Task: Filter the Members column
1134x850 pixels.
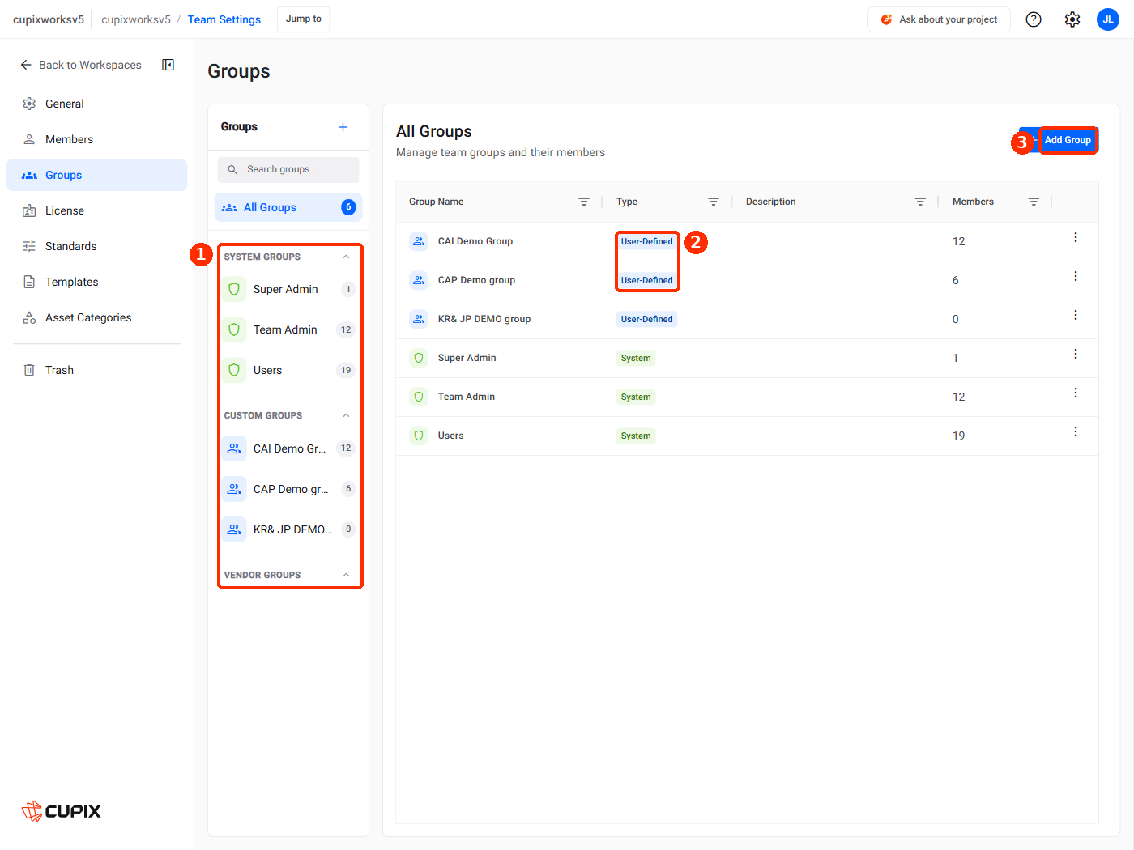Action: point(1034,202)
